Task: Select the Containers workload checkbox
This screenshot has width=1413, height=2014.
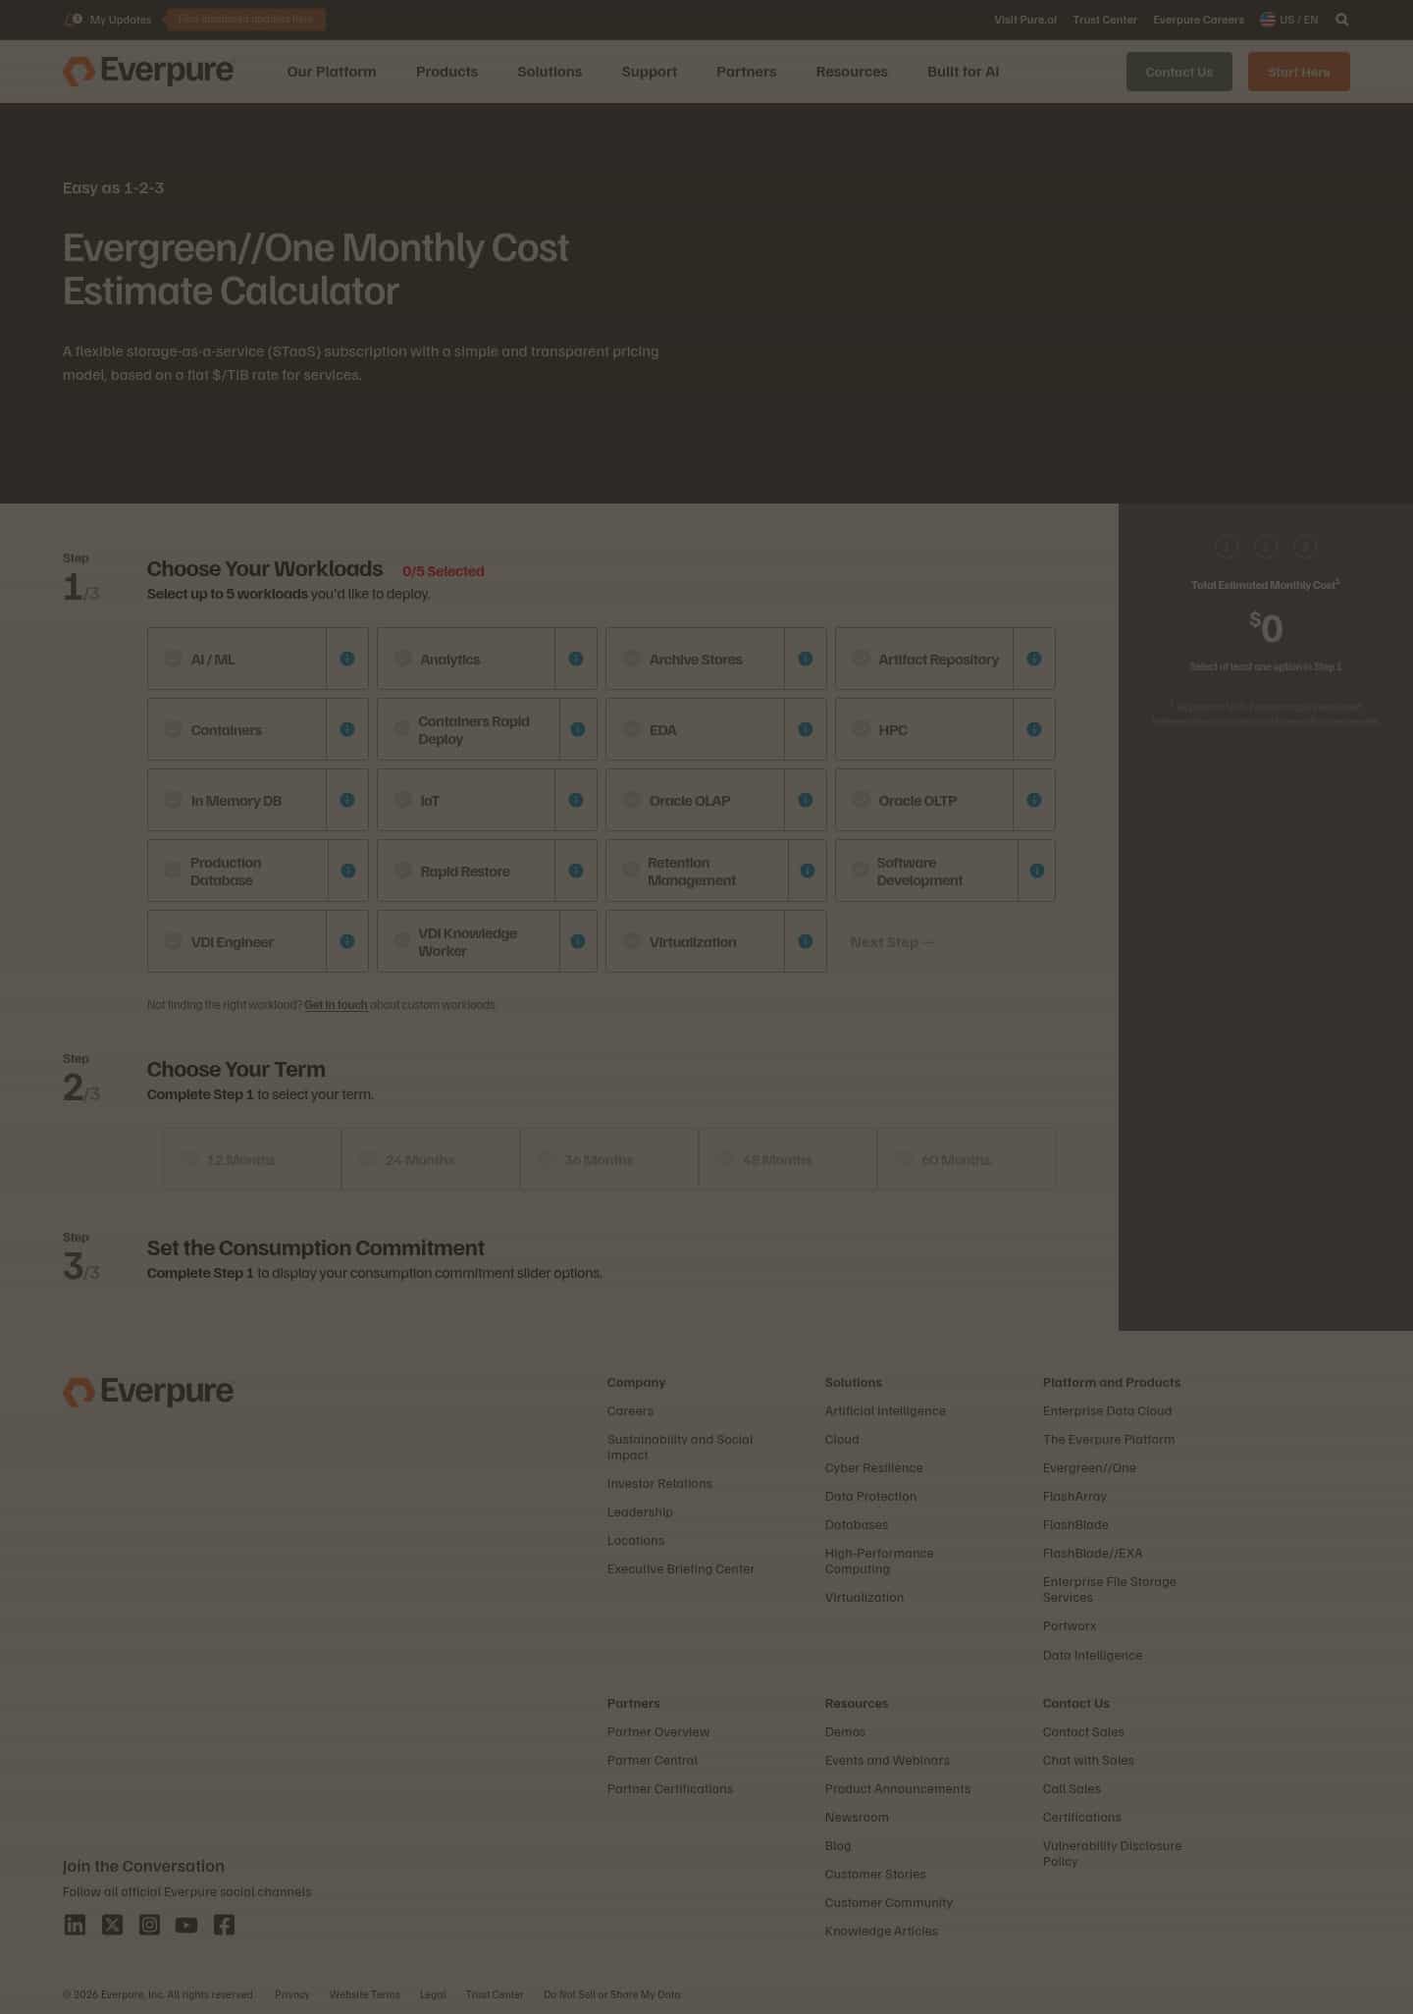Action: pyautogui.click(x=173, y=729)
